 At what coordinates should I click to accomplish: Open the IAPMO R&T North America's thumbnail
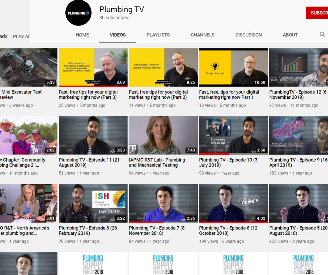(x=29, y=203)
